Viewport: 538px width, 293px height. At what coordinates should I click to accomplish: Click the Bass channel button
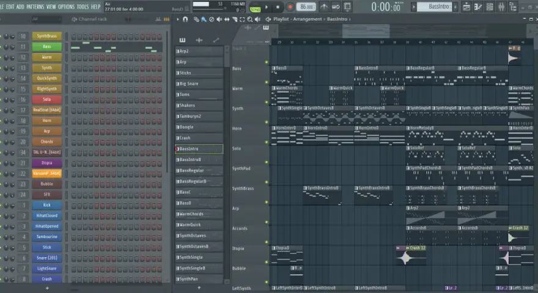coord(46,46)
